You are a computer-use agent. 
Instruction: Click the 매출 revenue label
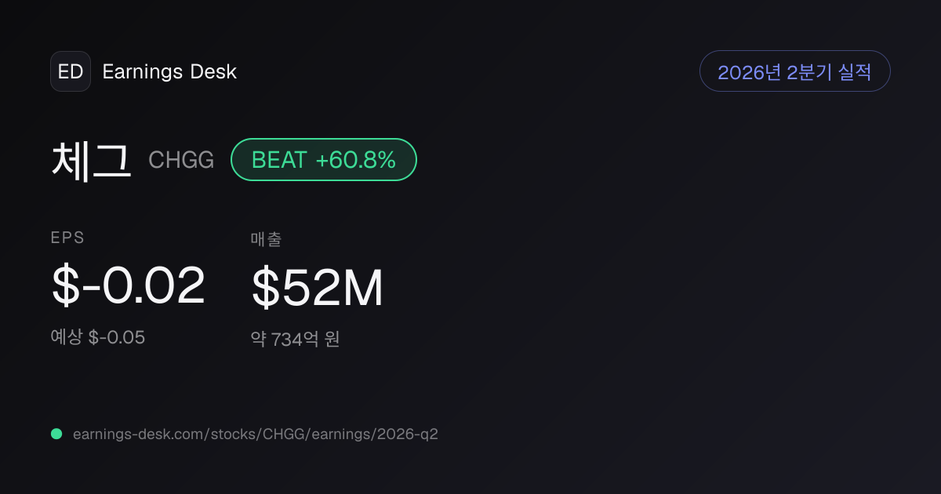pyautogui.click(x=266, y=239)
